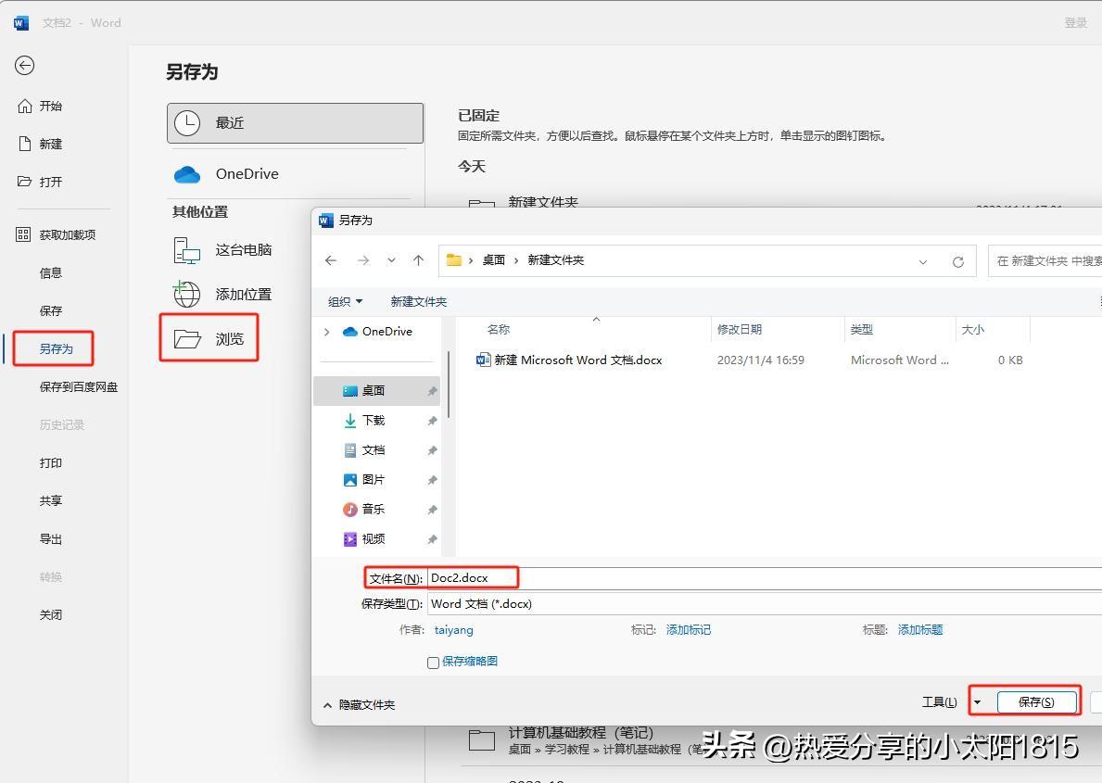Collapse with 隐藏文件夹 button

tap(359, 705)
